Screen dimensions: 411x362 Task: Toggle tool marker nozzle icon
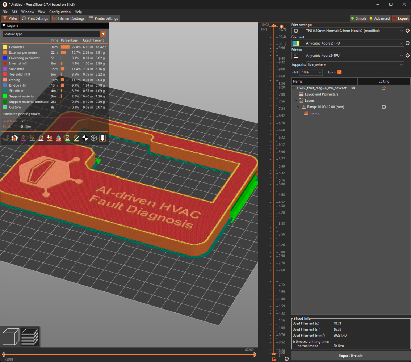[x=102, y=138]
